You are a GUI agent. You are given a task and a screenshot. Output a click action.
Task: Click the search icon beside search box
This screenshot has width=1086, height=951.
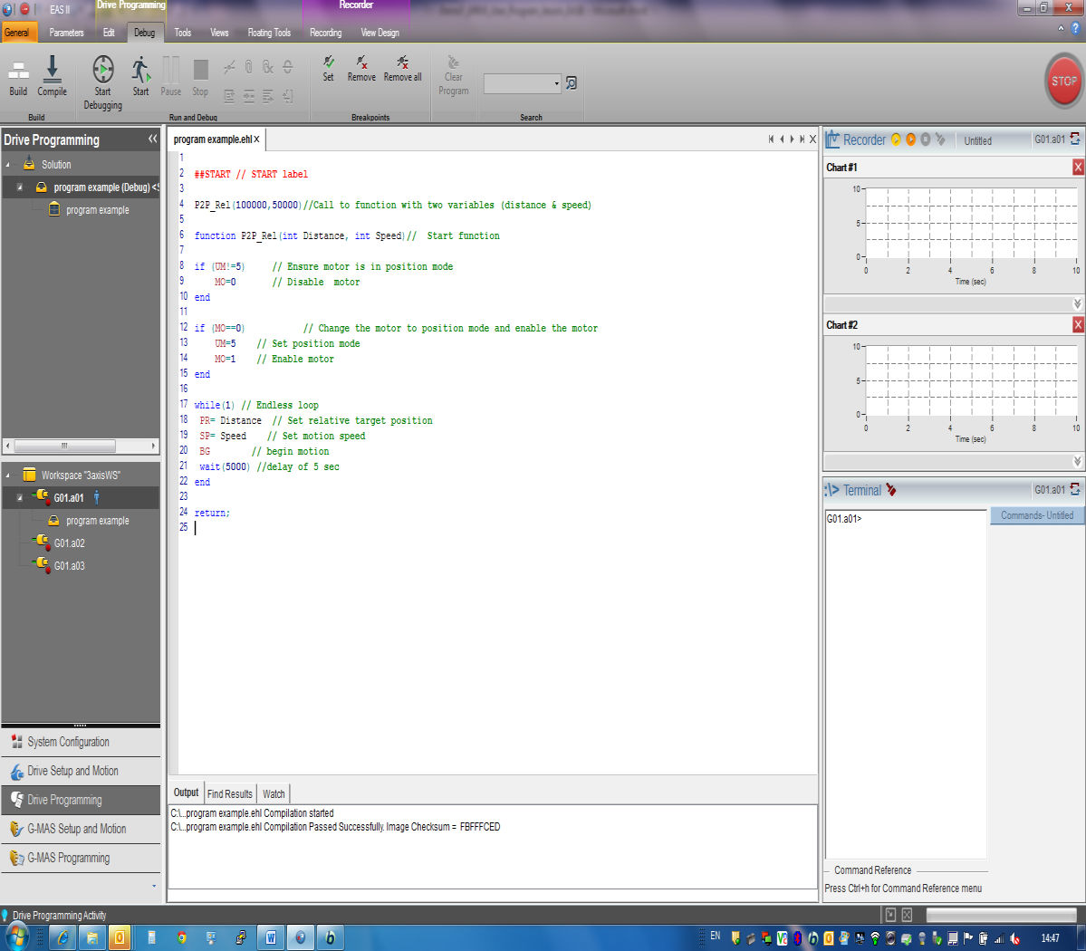[572, 83]
